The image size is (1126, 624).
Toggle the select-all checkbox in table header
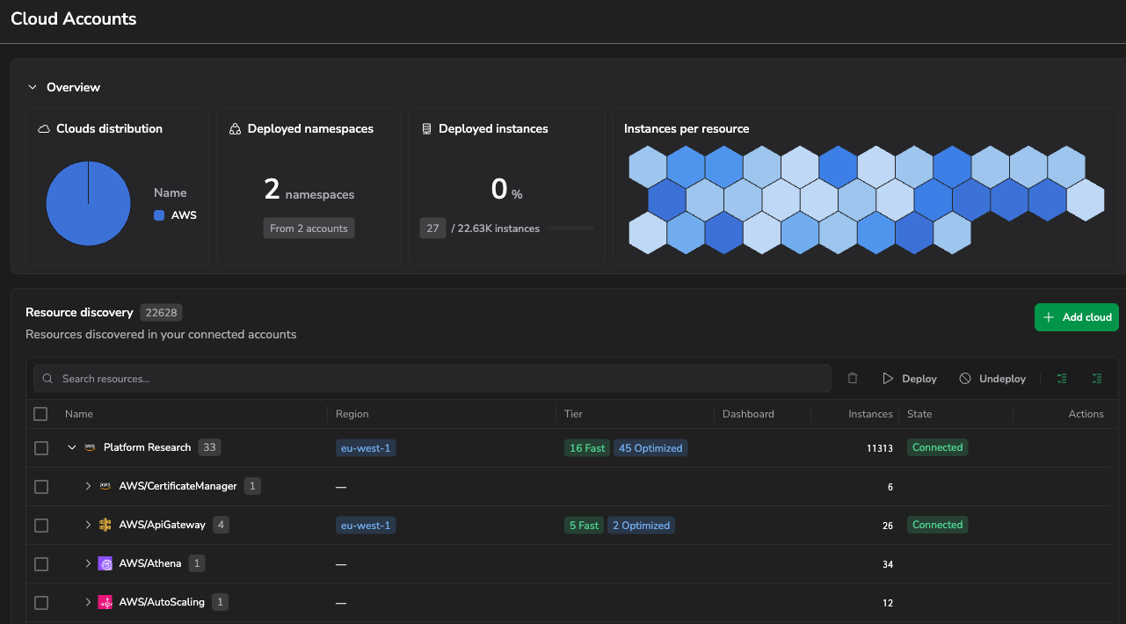tap(40, 414)
